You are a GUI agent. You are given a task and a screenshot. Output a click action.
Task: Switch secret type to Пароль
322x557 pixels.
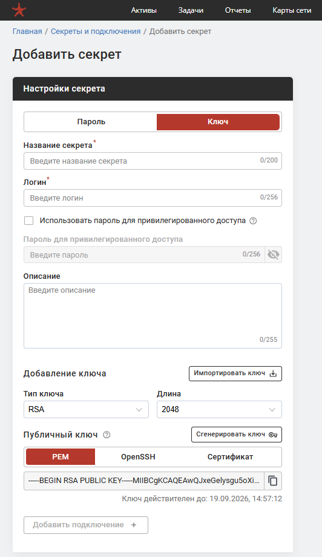91,122
